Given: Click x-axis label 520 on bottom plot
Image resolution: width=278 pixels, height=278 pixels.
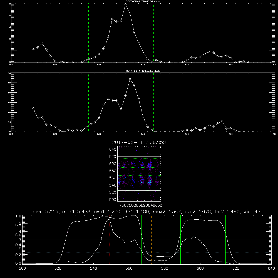Looking at the screenshot, I should 58,269.
